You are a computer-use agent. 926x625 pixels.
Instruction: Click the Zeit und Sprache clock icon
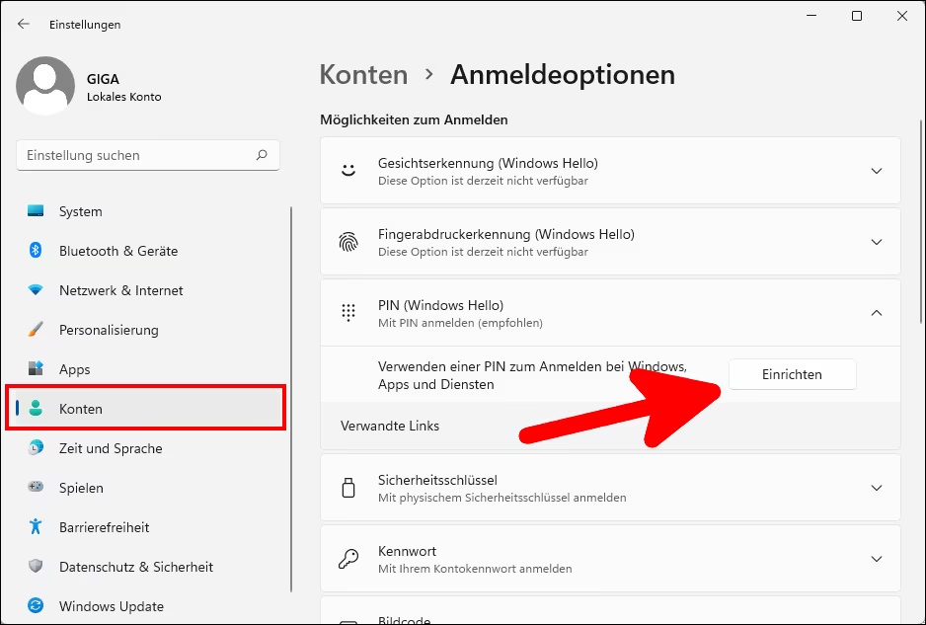[37, 448]
